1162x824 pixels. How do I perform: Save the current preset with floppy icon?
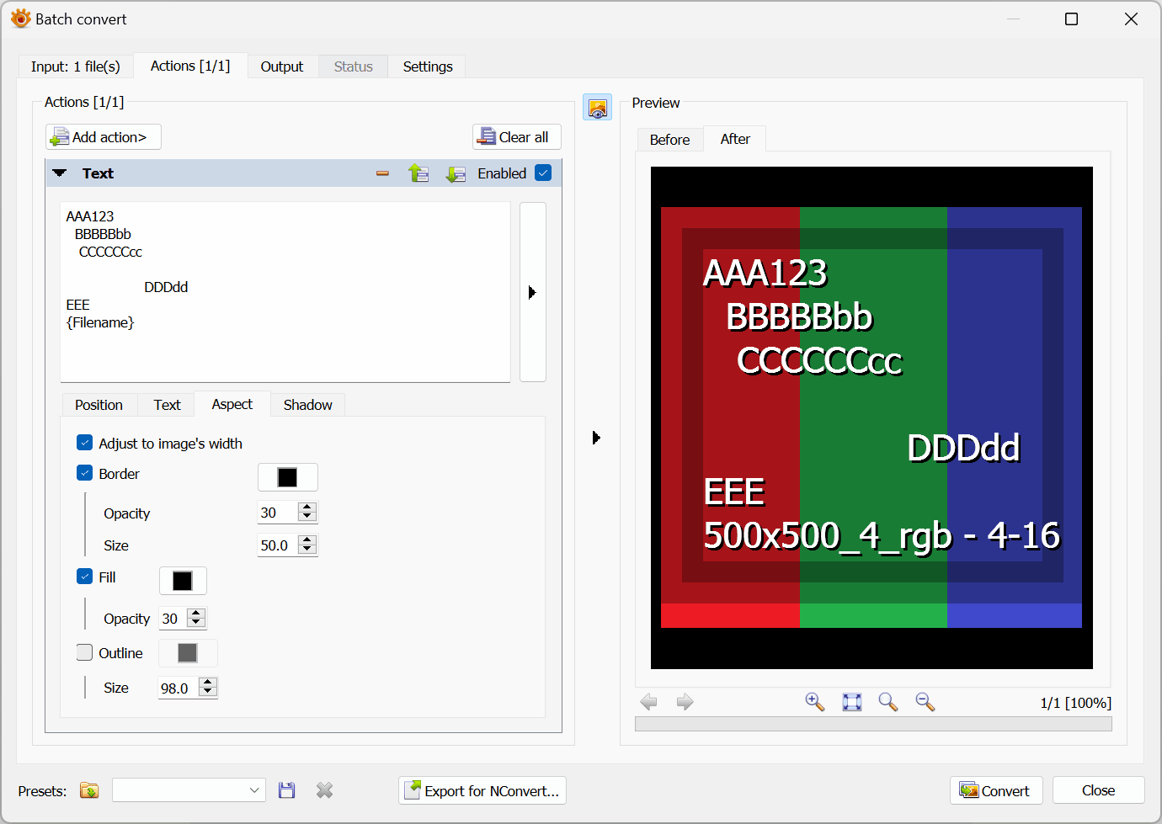click(x=287, y=790)
